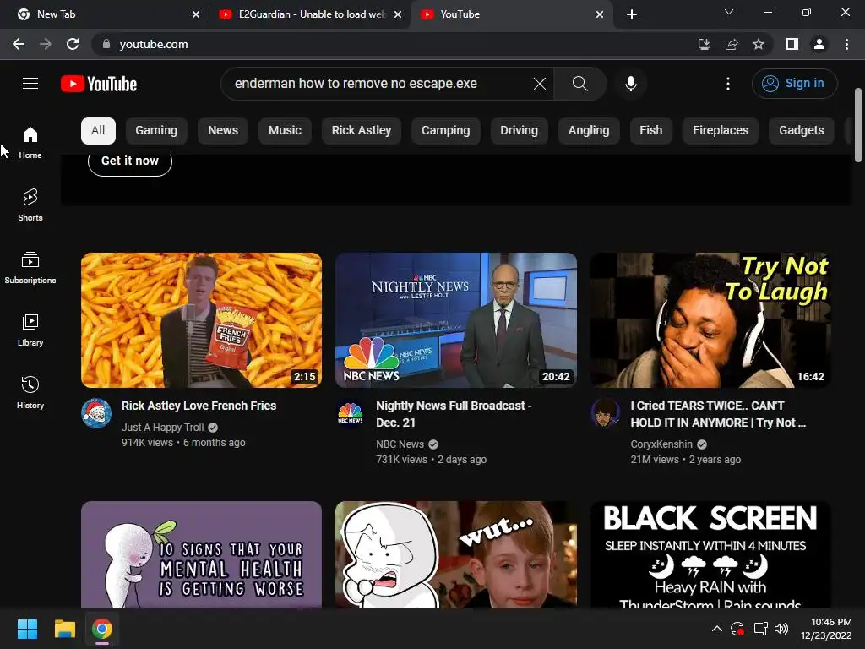Select the All filter chip
Image resolution: width=865 pixels, height=649 pixels.
tap(98, 131)
